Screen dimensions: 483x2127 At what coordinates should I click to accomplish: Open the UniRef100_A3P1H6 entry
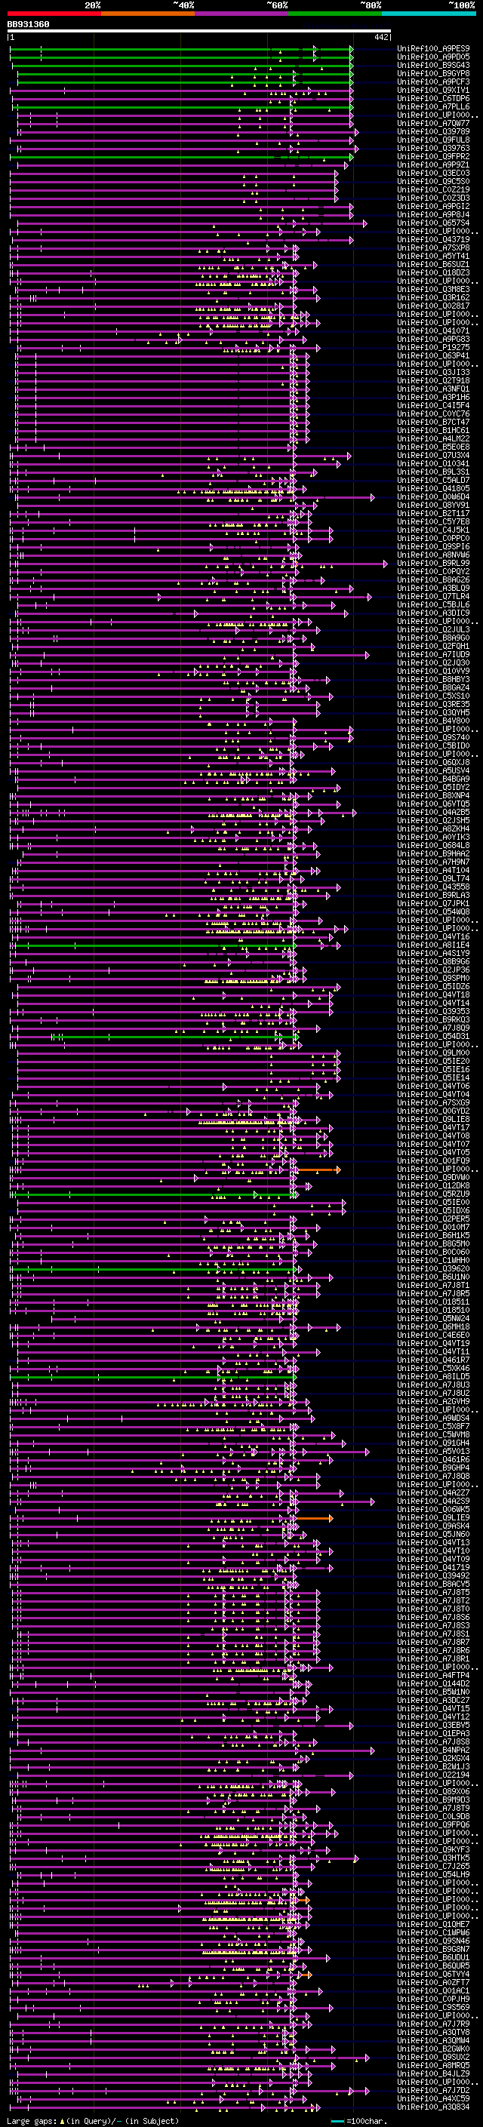(x=433, y=397)
